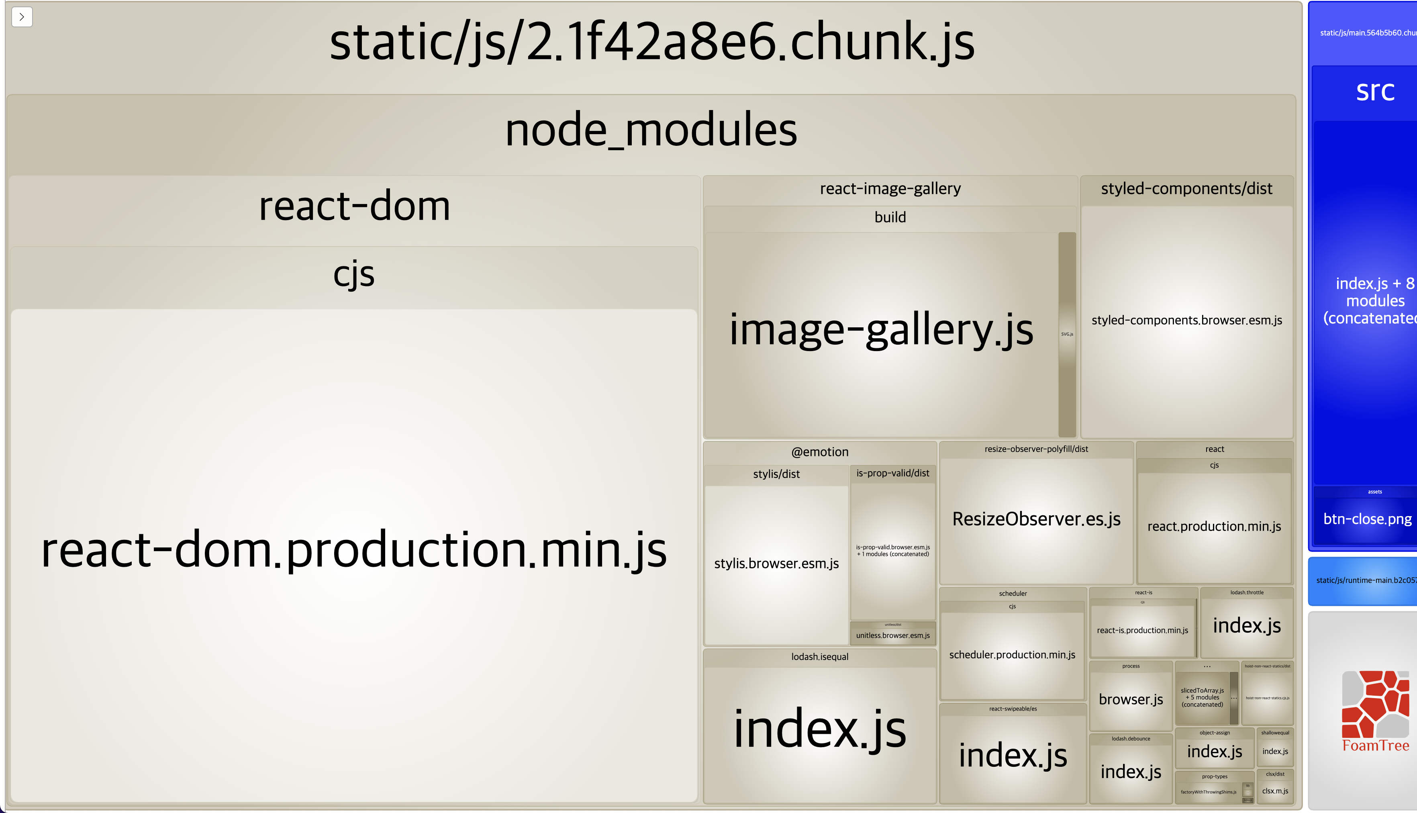Select the process browser.js block
The image size is (1417, 813).
point(1131,700)
